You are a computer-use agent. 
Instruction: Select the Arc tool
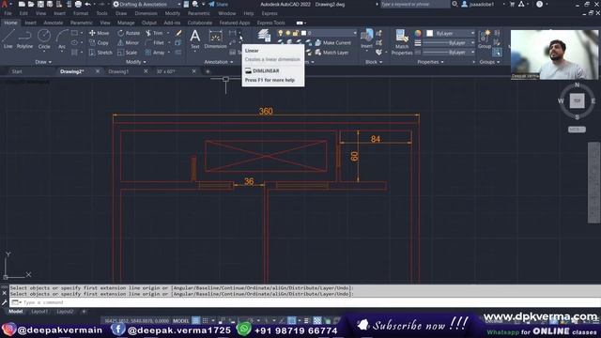pyautogui.click(x=62, y=39)
